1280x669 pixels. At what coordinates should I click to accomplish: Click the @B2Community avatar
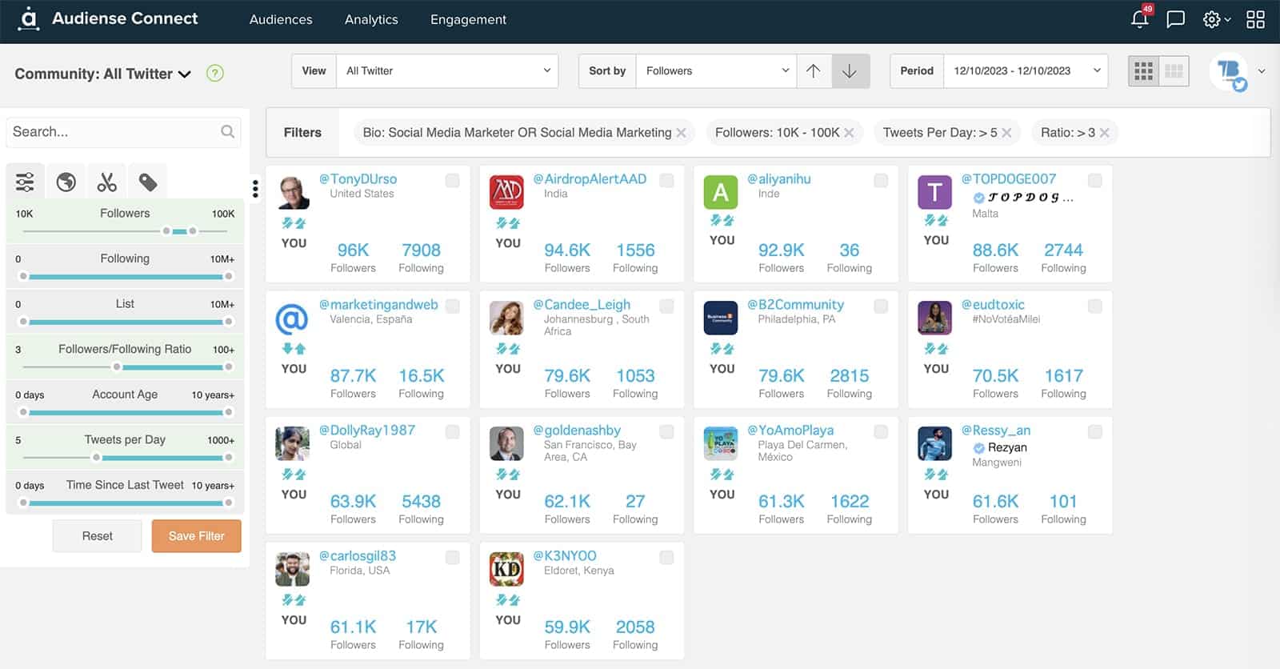point(720,318)
